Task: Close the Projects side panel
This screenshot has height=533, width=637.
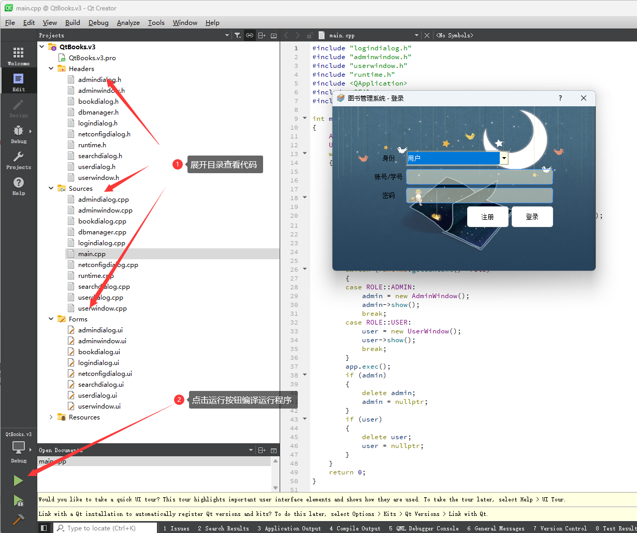Action: 273,35
